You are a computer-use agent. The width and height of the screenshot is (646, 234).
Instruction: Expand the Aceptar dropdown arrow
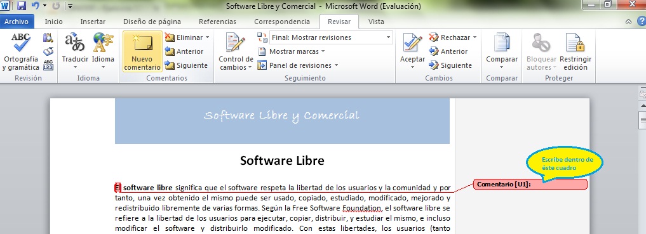(412, 67)
